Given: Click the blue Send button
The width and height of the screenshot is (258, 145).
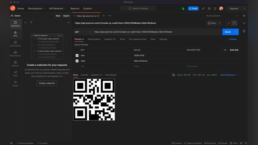Looking at the screenshot, I should [x=228, y=32].
